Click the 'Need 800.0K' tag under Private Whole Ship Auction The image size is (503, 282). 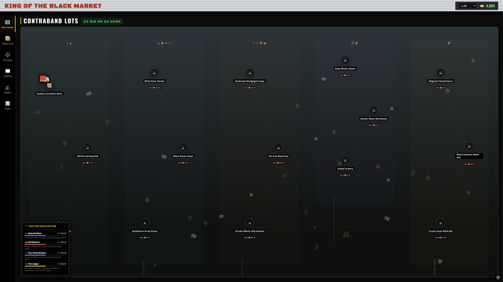[250, 238]
